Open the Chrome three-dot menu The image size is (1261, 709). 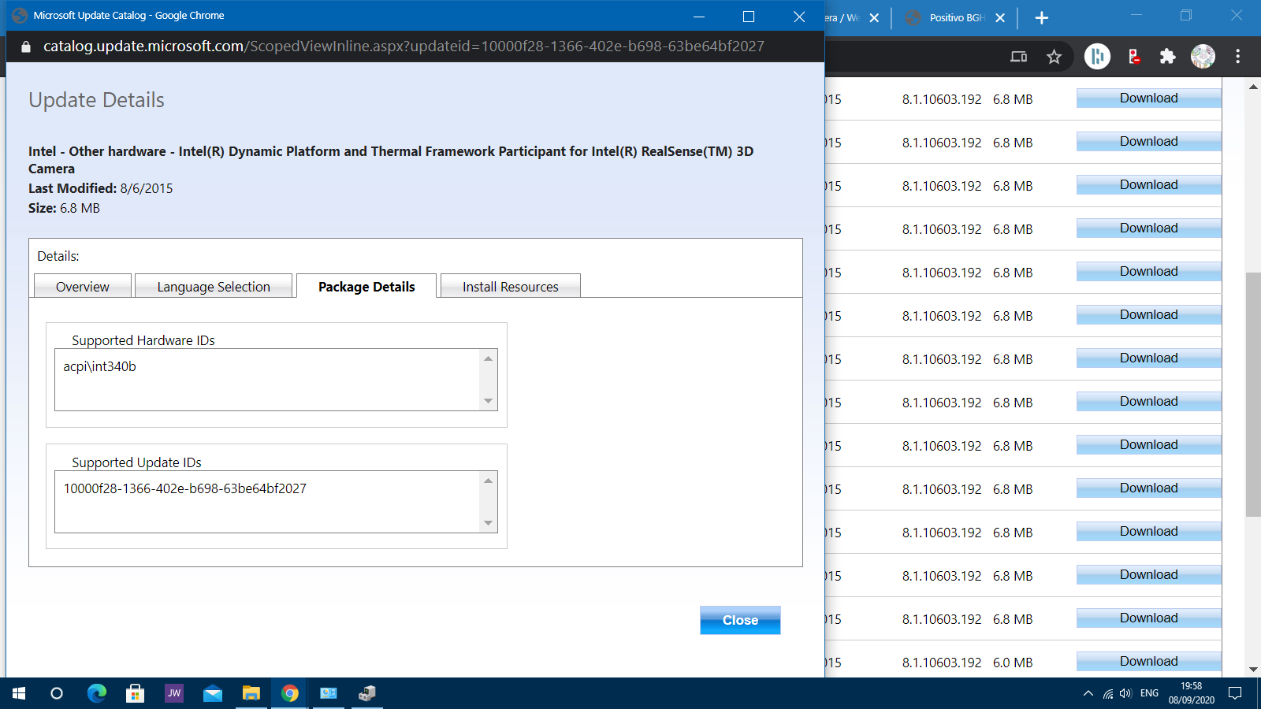coord(1237,57)
